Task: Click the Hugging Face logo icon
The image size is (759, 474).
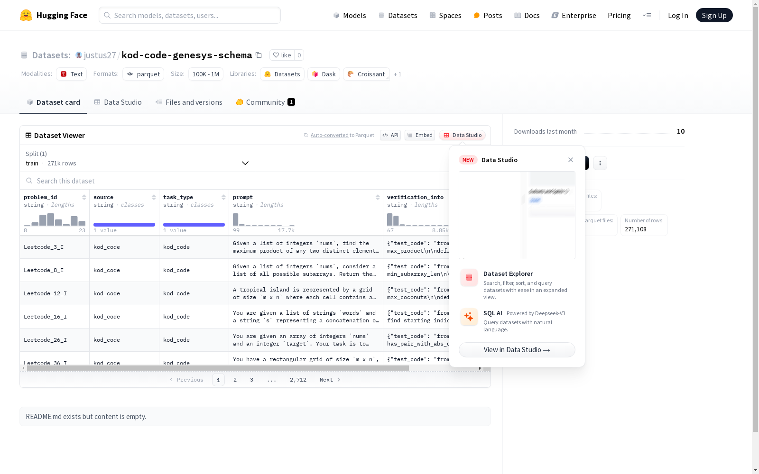Action: click(26, 15)
